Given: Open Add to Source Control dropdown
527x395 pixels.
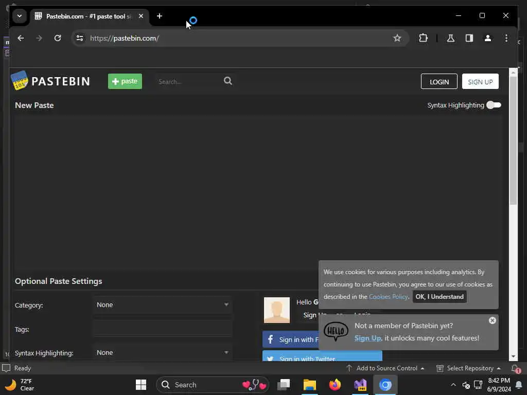Looking at the screenshot, I should [x=385, y=368].
